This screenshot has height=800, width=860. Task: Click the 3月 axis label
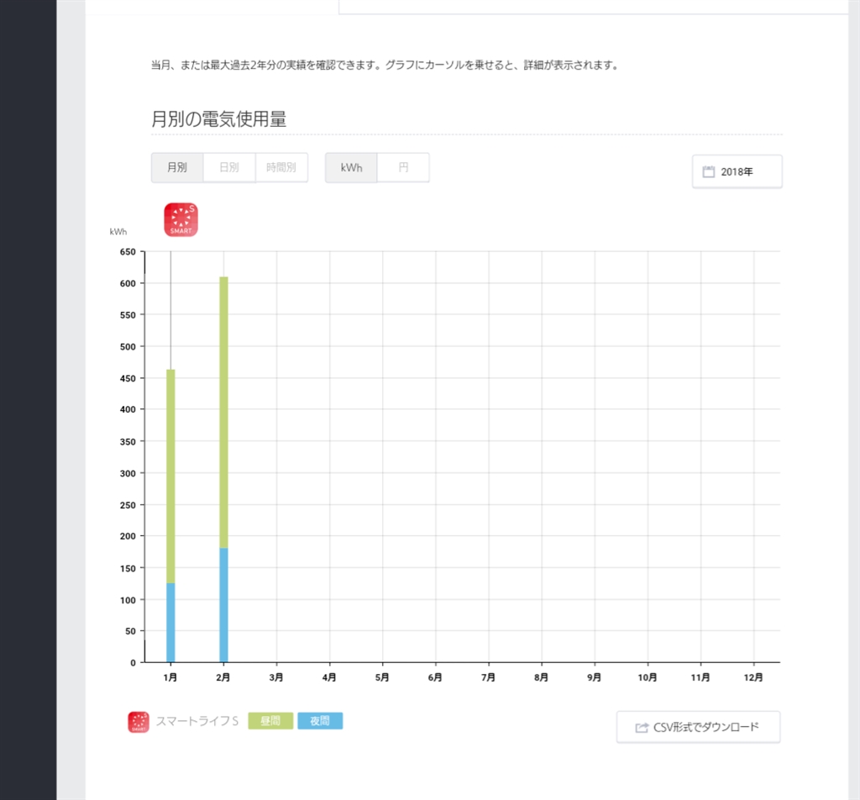(x=276, y=677)
